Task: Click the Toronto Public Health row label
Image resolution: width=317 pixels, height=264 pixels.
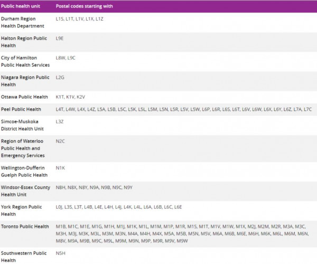Action: [25, 227]
